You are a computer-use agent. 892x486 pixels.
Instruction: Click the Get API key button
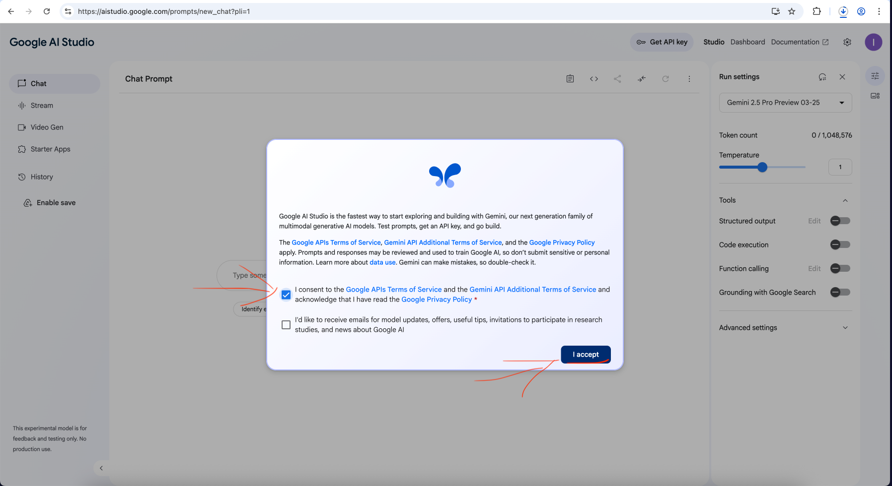click(662, 42)
